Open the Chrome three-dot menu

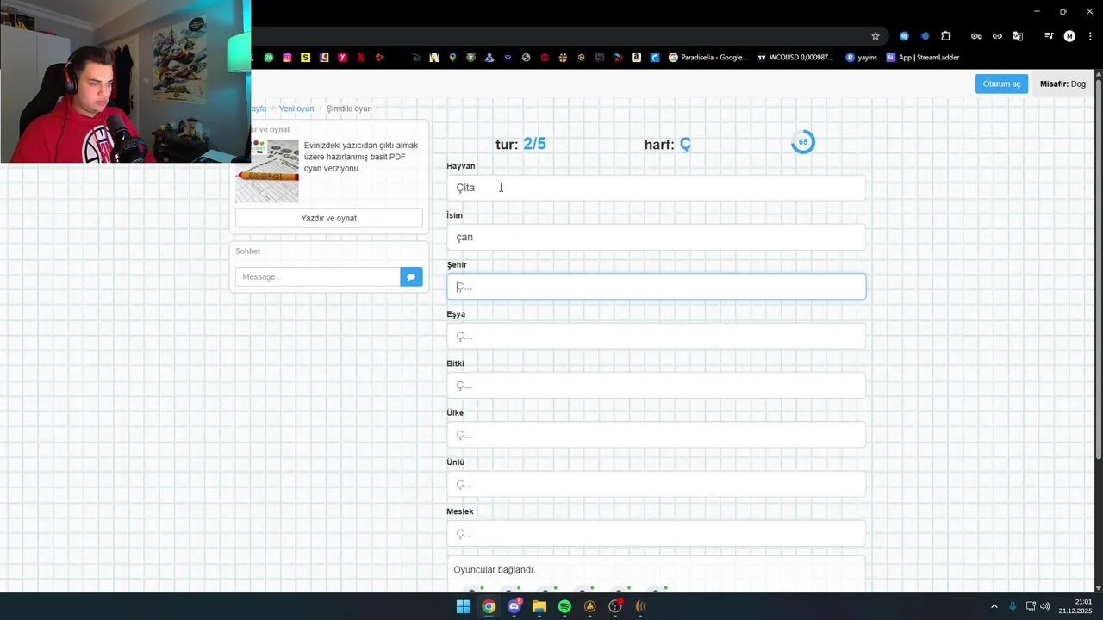point(1088,36)
